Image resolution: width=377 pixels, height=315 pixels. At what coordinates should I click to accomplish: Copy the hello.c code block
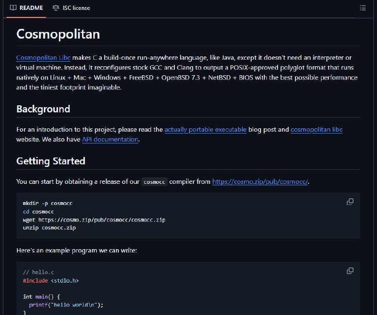pyautogui.click(x=350, y=271)
